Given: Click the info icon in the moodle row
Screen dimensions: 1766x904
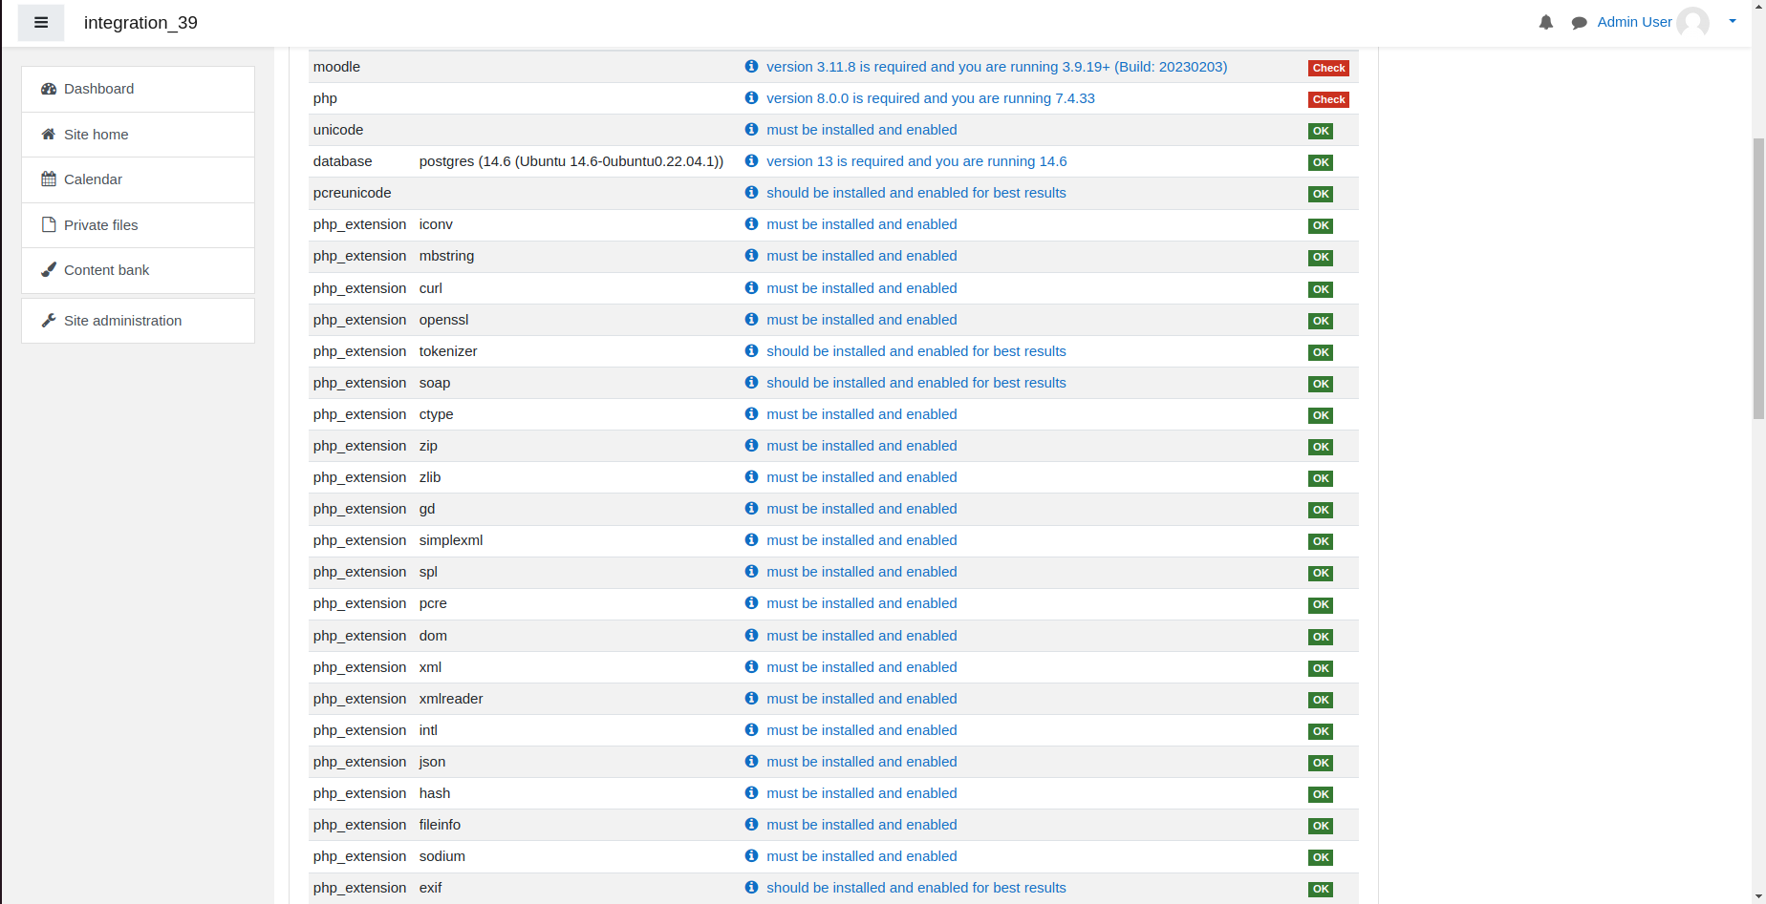Looking at the screenshot, I should (751, 67).
